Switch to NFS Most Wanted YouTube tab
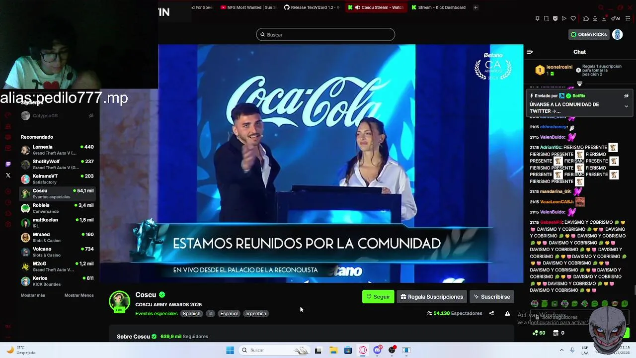The width and height of the screenshot is (636, 358). tap(248, 7)
